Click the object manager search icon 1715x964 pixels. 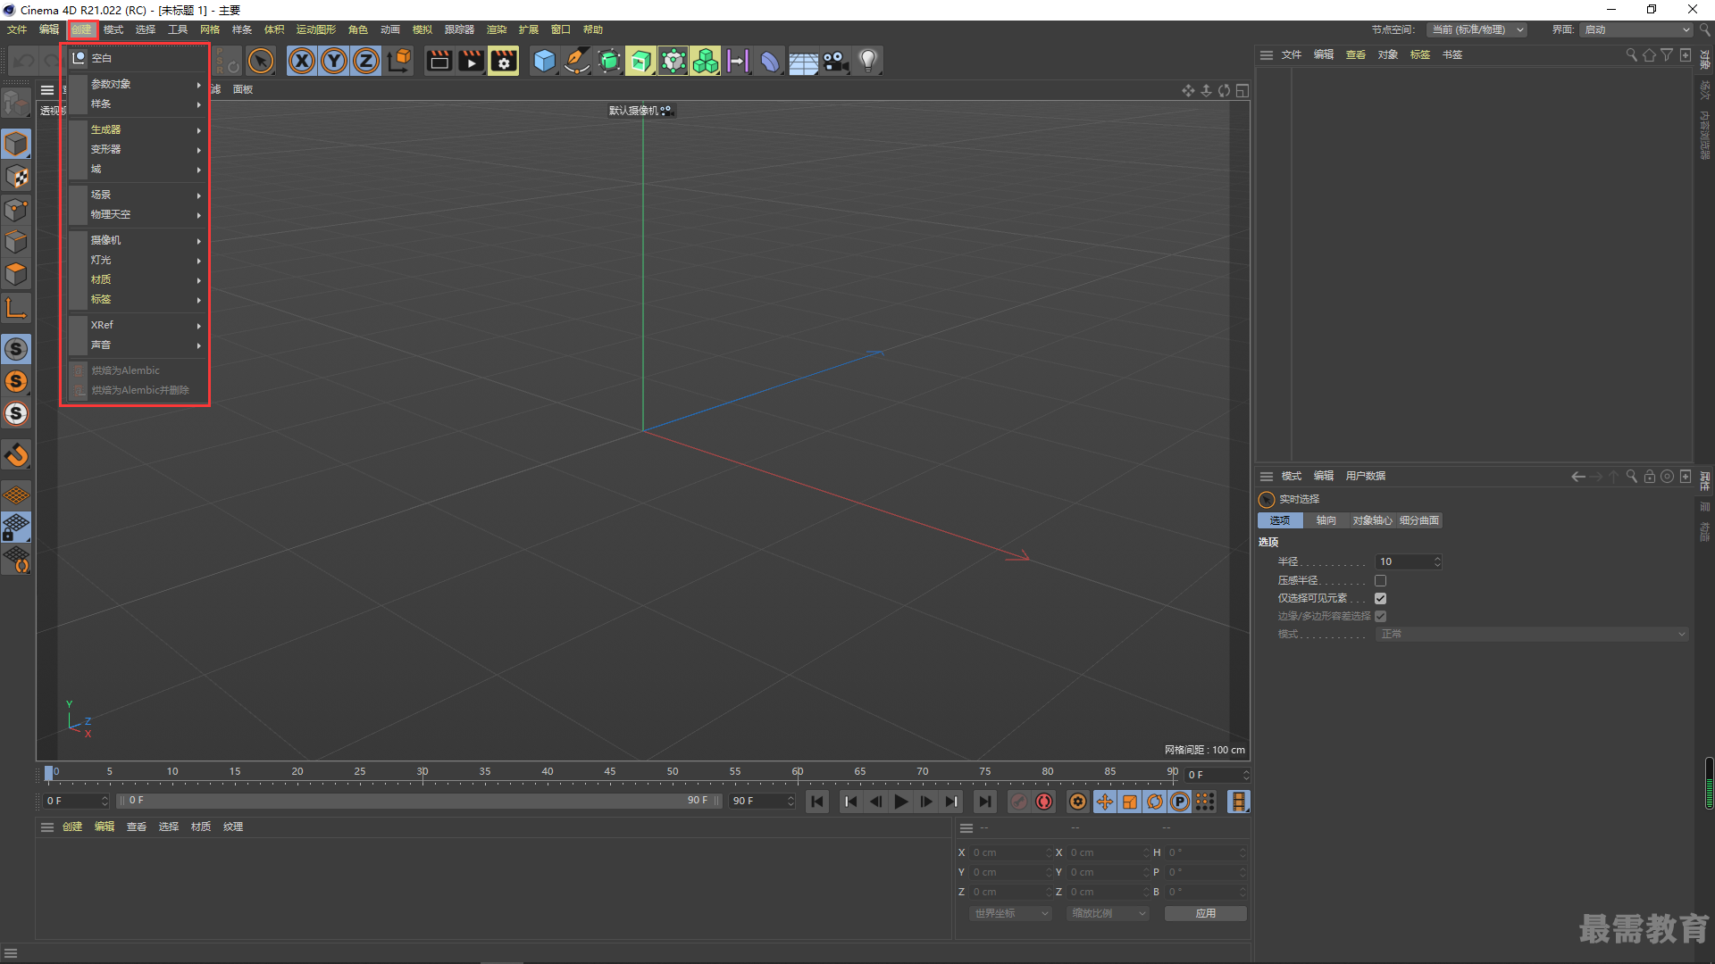(x=1631, y=54)
